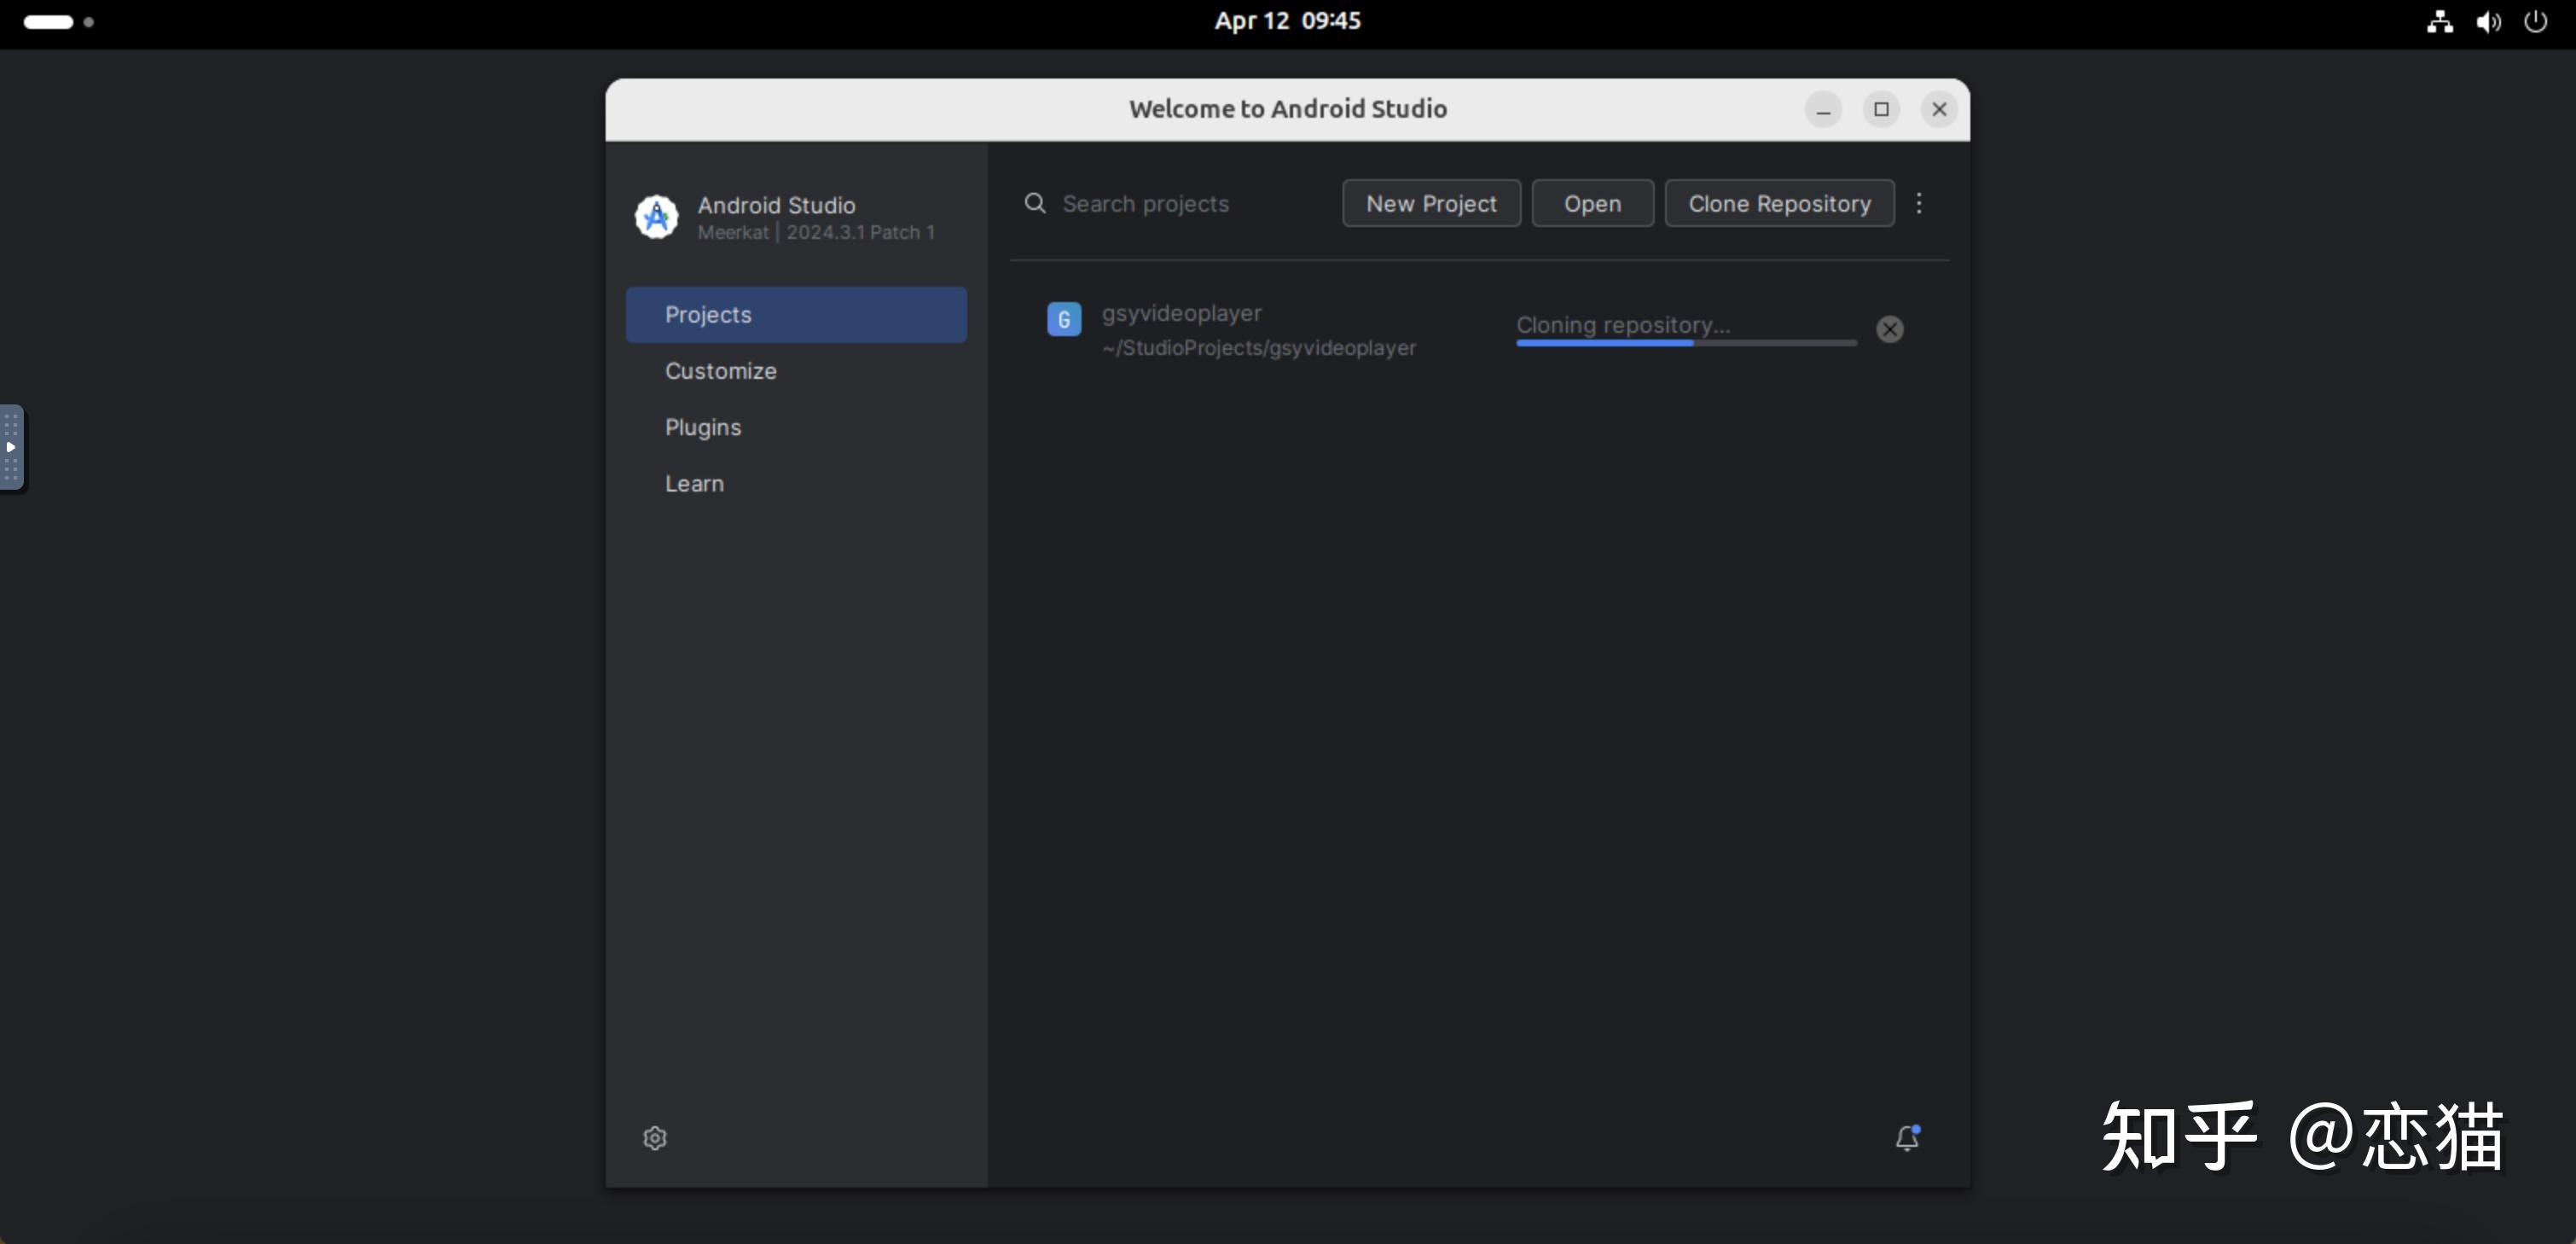The image size is (2576, 1244).
Task: Open the settings gear in the sidebar
Action: click(x=655, y=1138)
